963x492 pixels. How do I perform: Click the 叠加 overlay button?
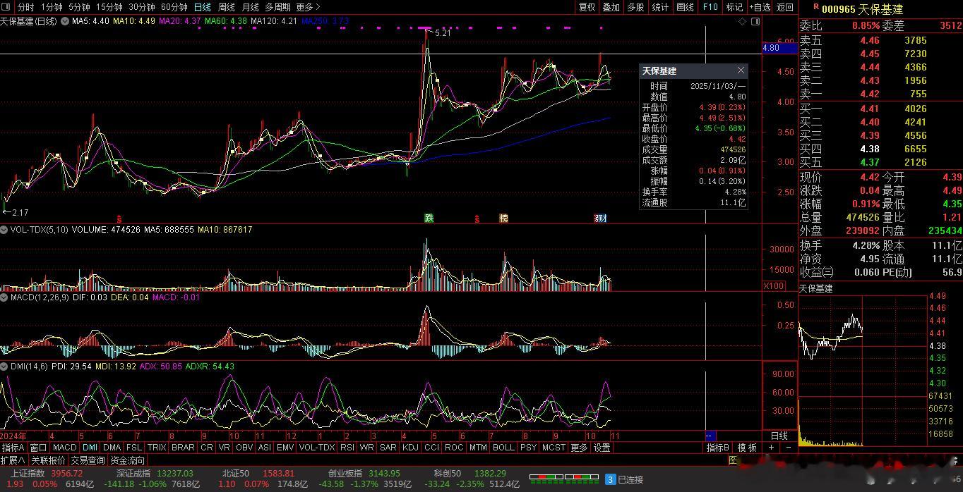click(x=611, y=7)
